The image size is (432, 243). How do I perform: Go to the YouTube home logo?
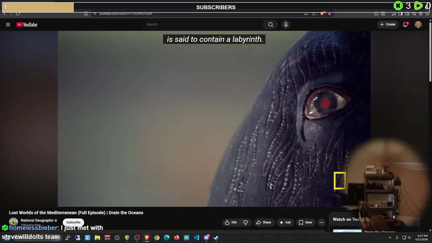(x=27, y=24)
